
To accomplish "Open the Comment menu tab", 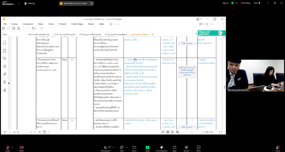I will (x=28, y=24).
